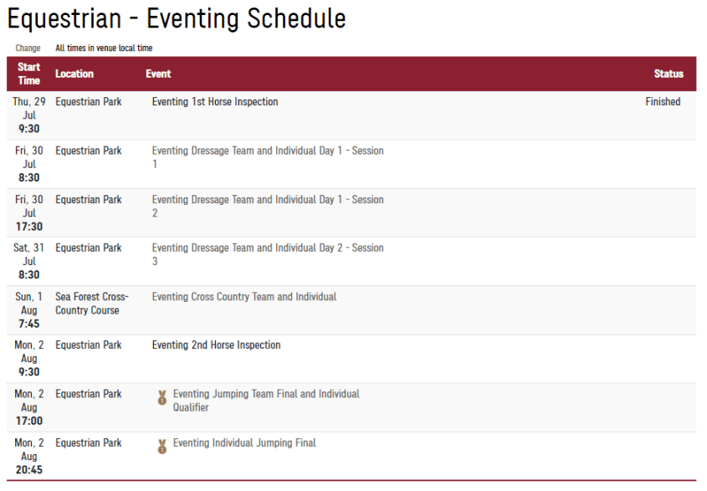Click the Finished status label
Image resolution: width=707 pixels, height=491 pixels.
(663, 102)
